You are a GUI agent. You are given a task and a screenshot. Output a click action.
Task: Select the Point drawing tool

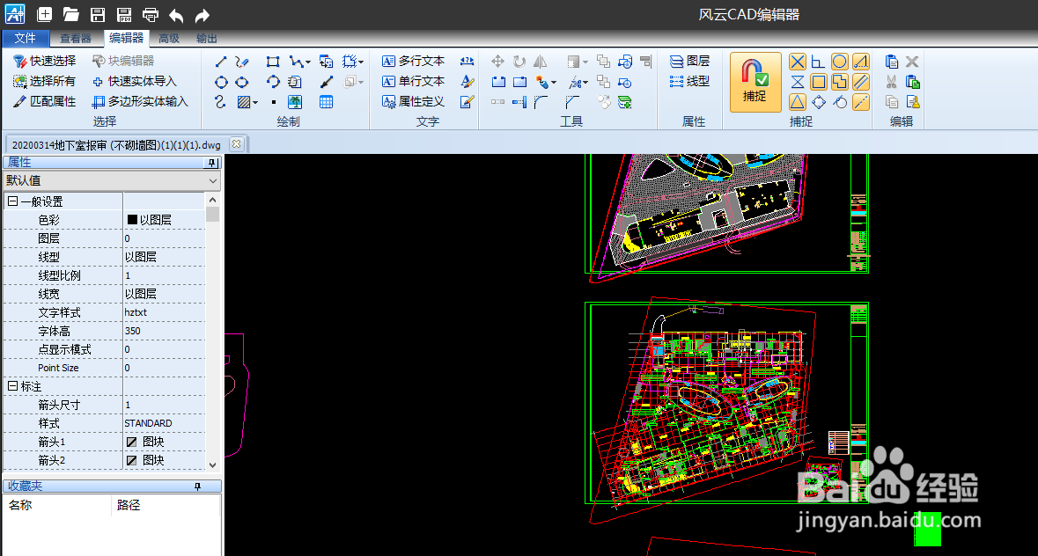[274, 102]
